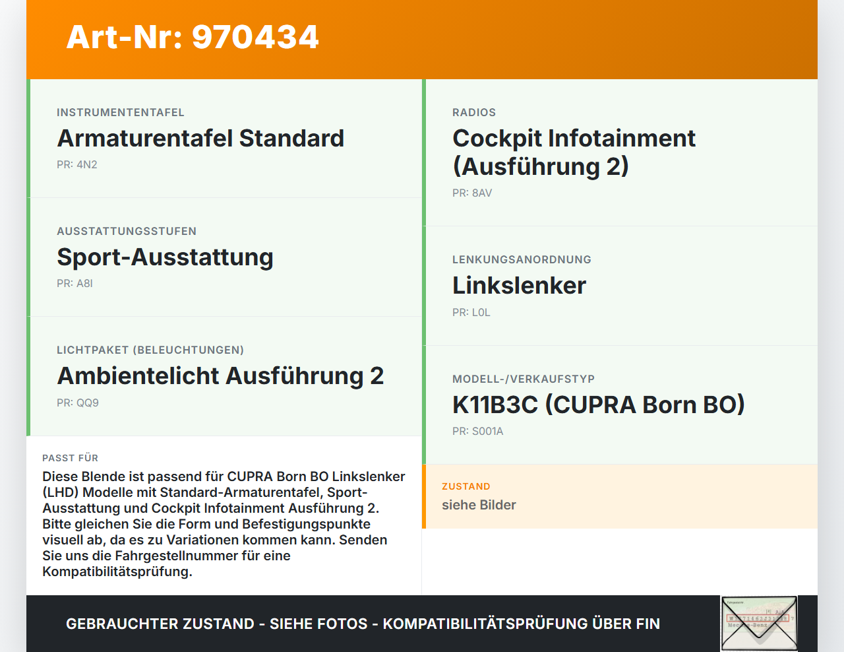This screenshot has width=844, height=652.
Task: Open the Ambientelicht Ausführung 2 card
Action: 221,376
